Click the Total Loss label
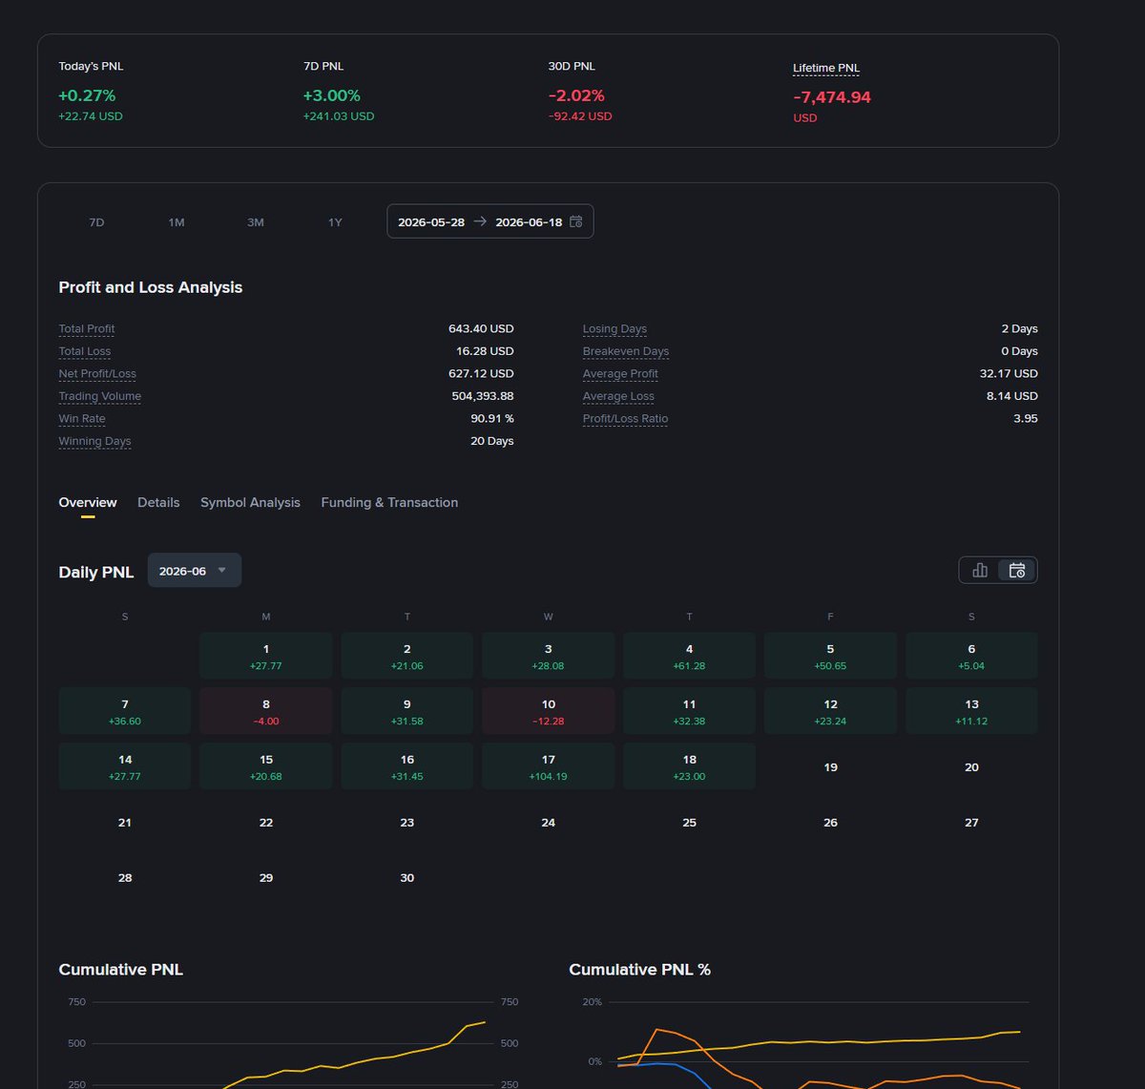Image resolution: width=1145 pixels, height=1089 pixels. pyautogui.click(x=85, y=351)
